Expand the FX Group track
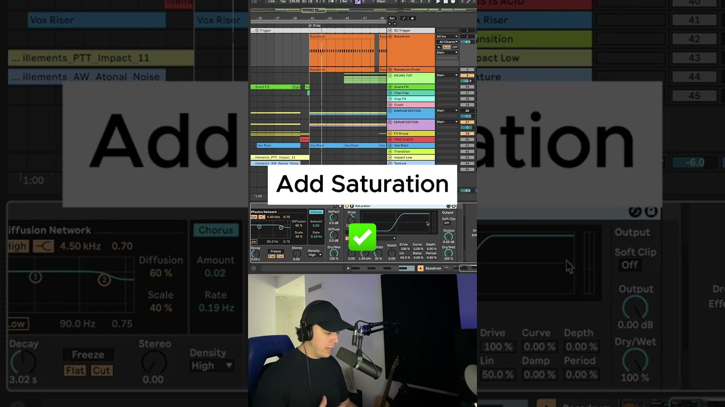This screenshot has width=725, height=407. tap(390, 133)
